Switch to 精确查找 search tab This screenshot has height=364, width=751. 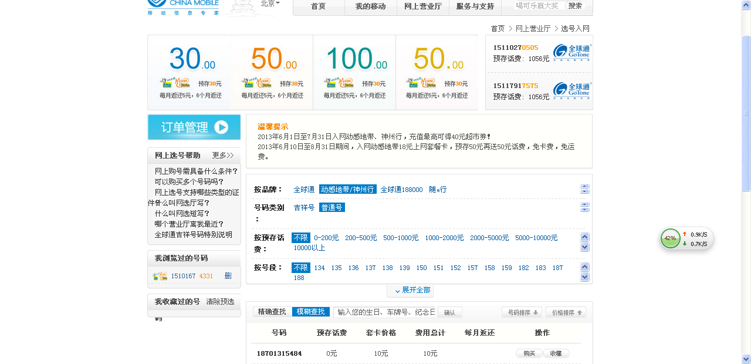tap(272, 312)
